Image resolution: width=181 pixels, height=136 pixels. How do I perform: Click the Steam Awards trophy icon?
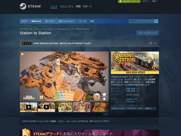pyautogui.click(x=26, y=132)
